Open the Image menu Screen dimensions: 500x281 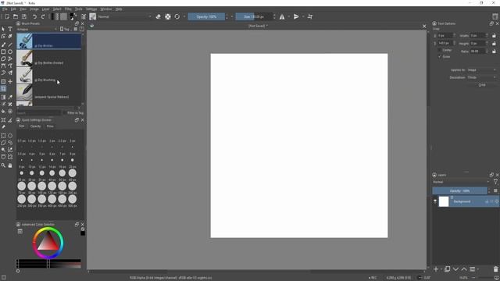coord(34,9)
